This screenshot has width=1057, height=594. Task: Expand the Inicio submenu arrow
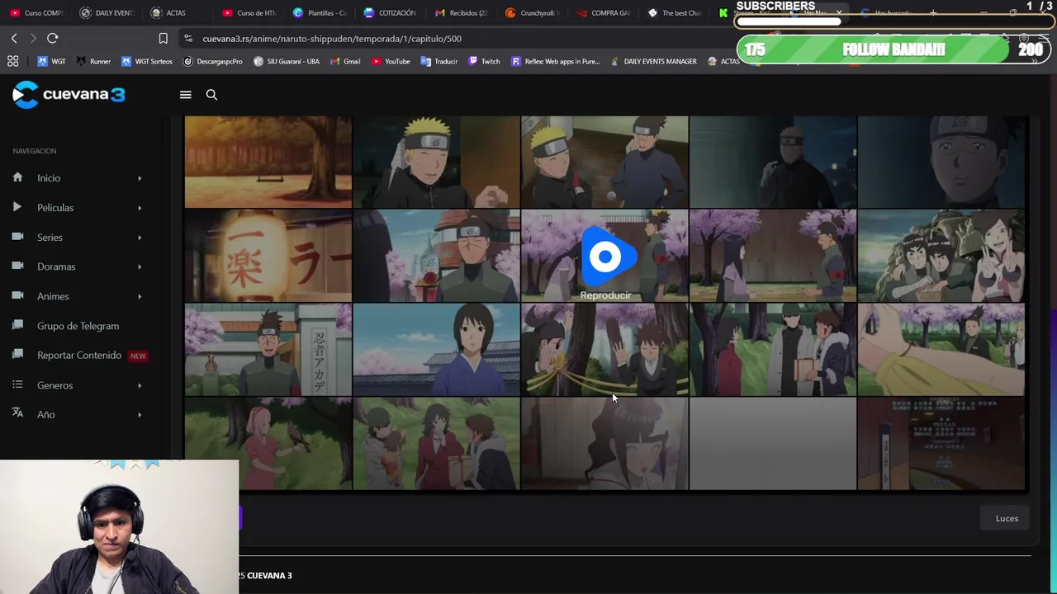click(x=140, y=178)
